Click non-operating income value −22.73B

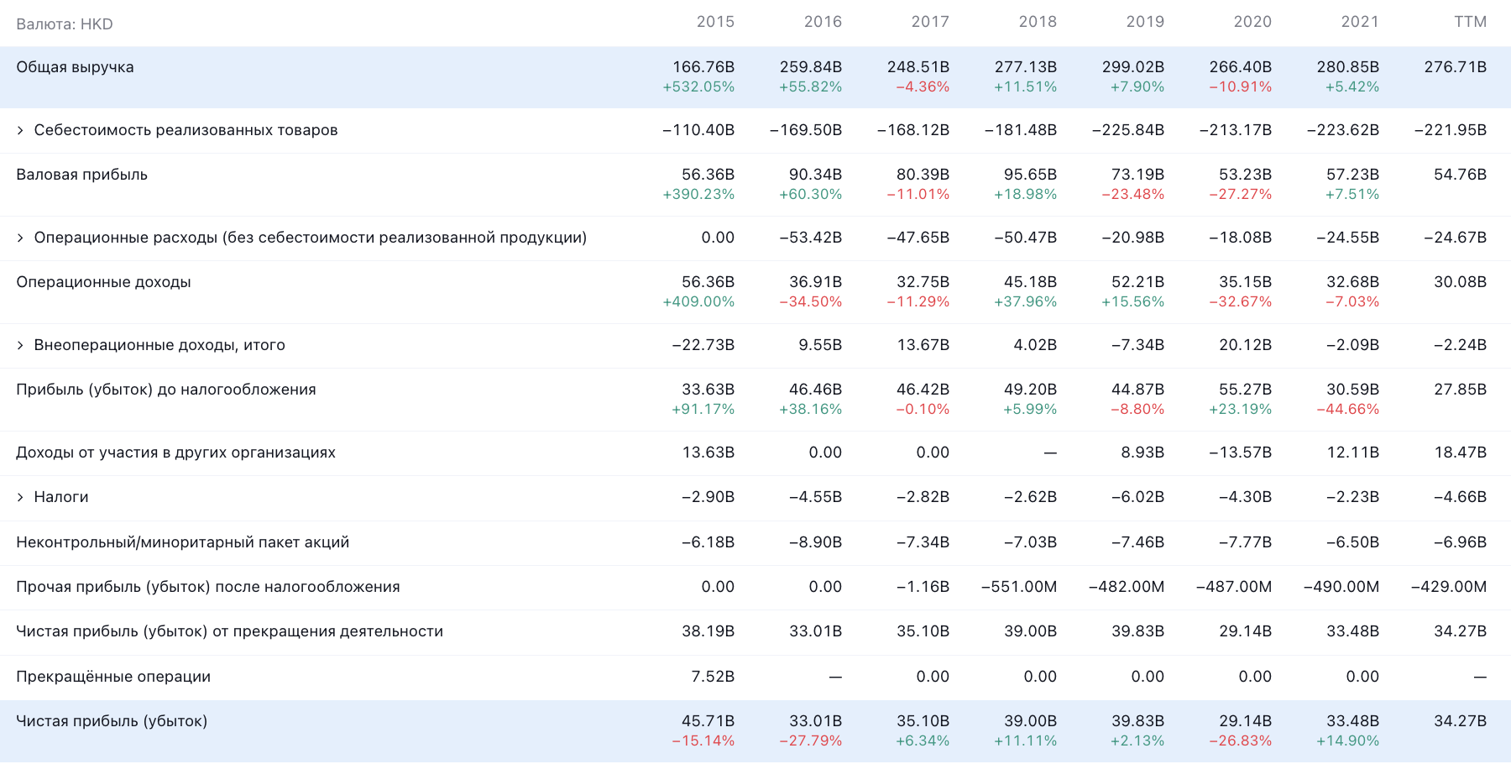pyautogui.click(x=703, y=345)
